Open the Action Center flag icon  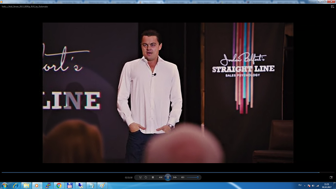[309, 186]
